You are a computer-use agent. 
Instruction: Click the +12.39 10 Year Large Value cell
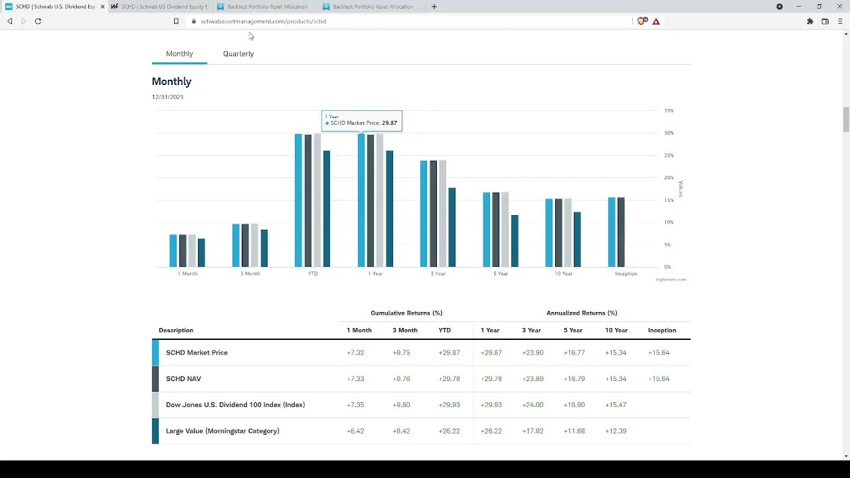(616, 431)
